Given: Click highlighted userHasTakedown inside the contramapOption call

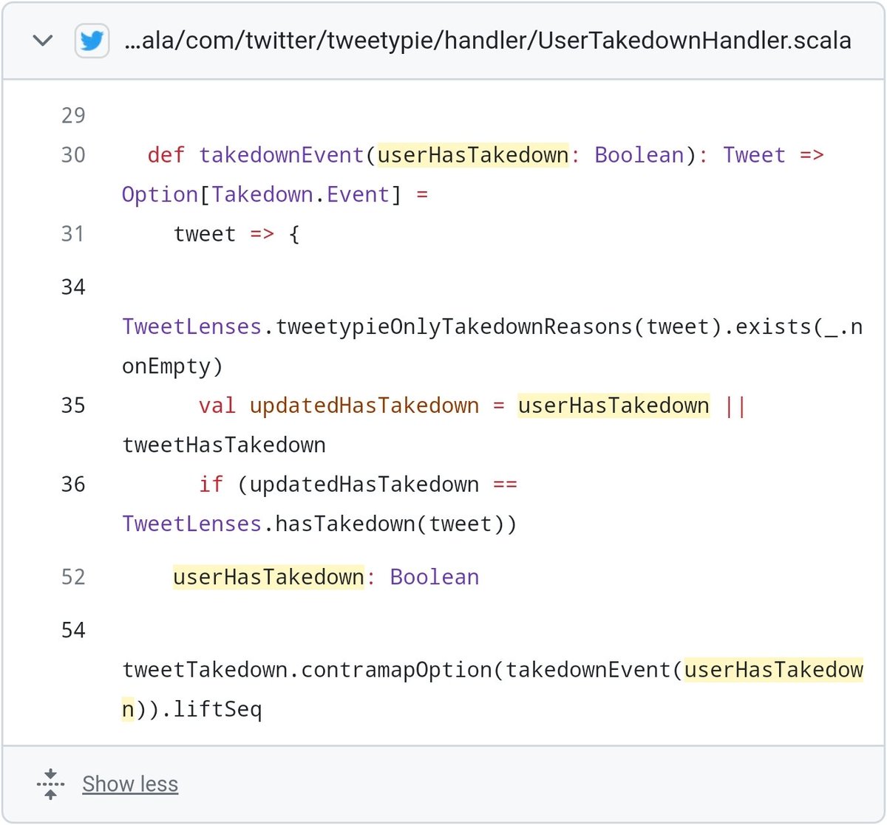Looking at the screenshot, I should point(773,670).
